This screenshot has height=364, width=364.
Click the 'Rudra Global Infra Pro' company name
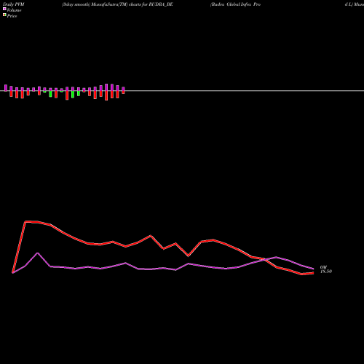235,4
